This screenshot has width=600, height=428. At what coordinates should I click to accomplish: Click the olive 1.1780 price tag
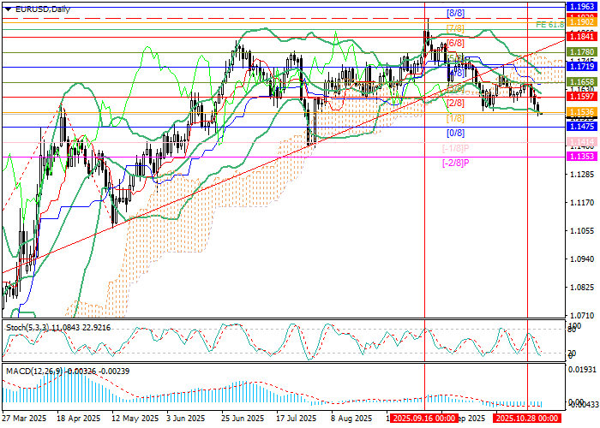pos(581,52)
